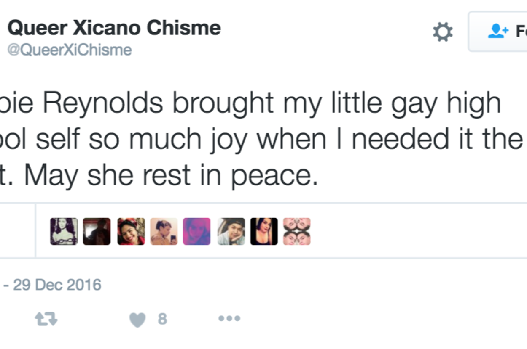The height and width of the screenshot is (349, 527).
Task: Retweet this tweet with the arrows icon
Action: [x=46, y=319]
